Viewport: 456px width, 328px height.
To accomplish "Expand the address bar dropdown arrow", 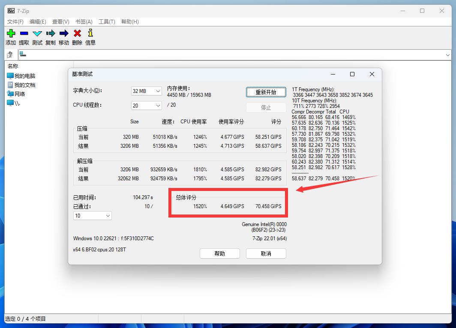I will click(x=448, y=55).
